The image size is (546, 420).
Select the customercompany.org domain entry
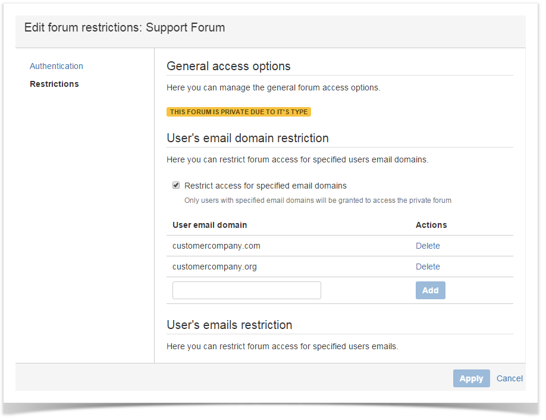[215, 267]
